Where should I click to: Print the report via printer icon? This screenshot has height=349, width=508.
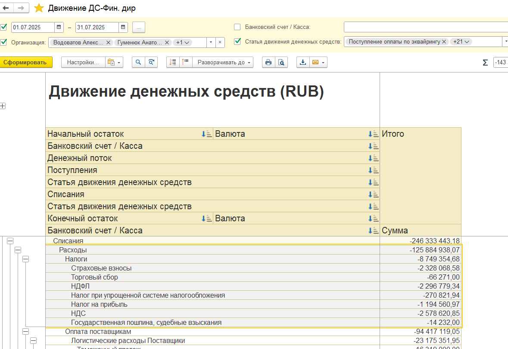point(268,62)
